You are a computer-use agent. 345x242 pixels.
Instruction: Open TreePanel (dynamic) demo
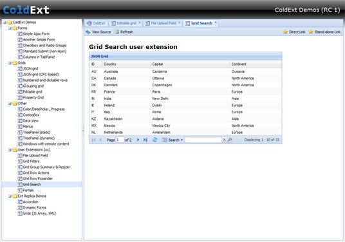[x=39, y=138]
